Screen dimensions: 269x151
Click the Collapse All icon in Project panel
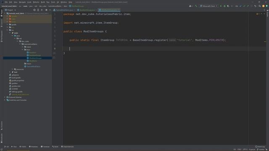click(x=42, y=10)
